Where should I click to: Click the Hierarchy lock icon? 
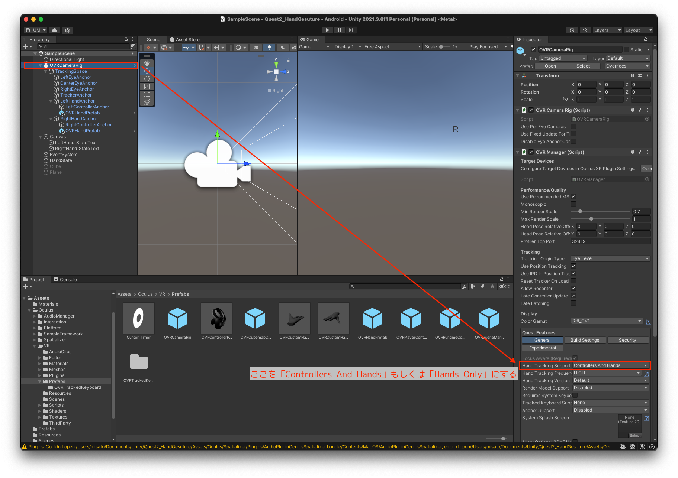(x=126, y=39)
